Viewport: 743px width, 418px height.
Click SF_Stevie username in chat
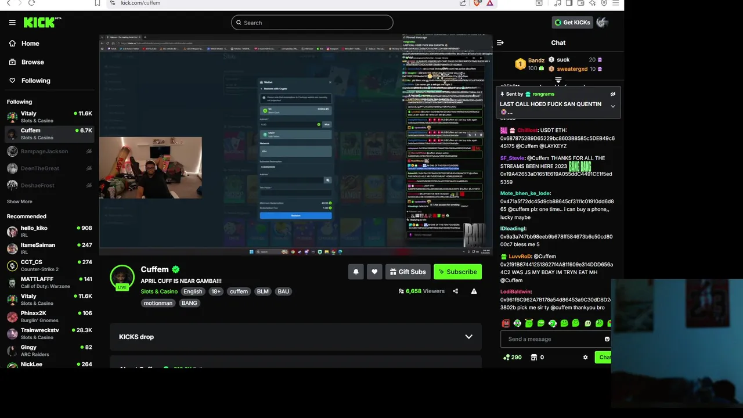point(513,158)
